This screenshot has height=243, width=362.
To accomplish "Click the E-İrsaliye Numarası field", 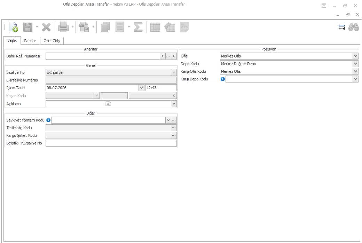I will (111, 80).
